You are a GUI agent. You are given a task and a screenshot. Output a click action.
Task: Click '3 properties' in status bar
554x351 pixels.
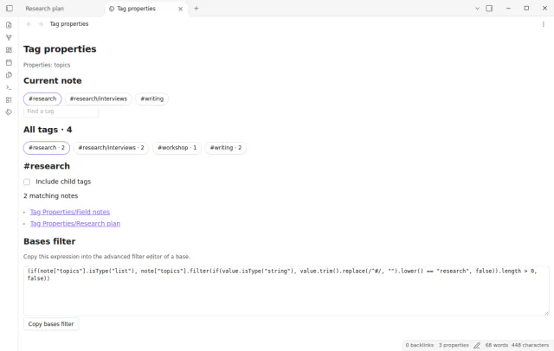click(x=454, y=345)
